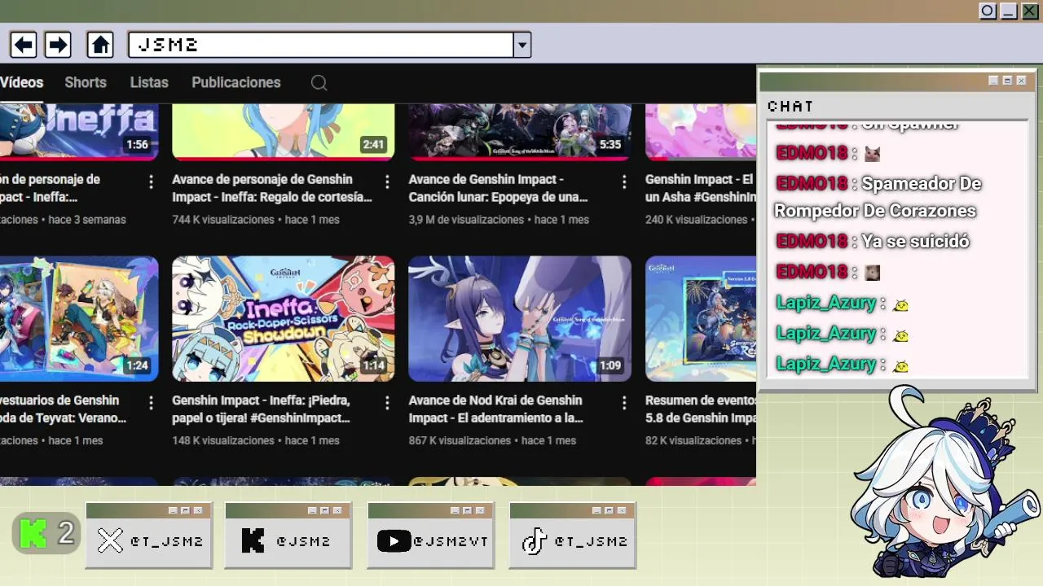Open three-dot menu for Nod Krai video
This screenshot has width=1043, height=586.
tap(624, 403)
